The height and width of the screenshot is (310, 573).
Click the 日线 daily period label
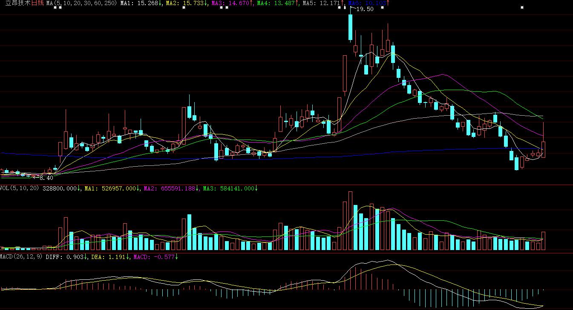pos(38,3)
